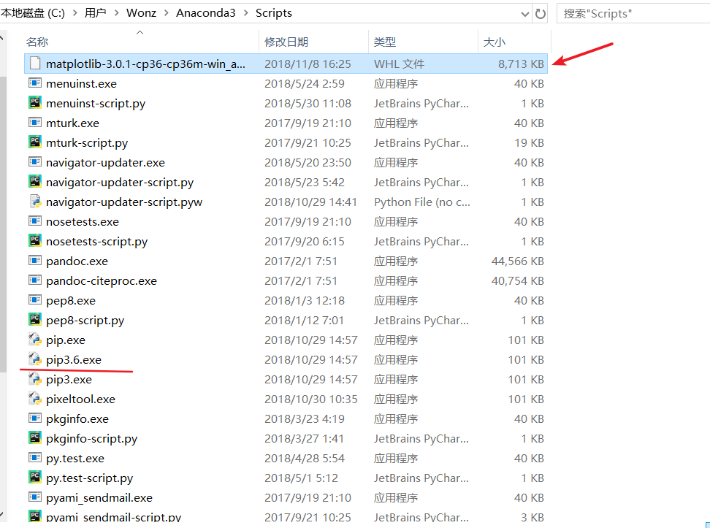Click the PyCharm icon for pkginfo-script.py
The width and height of the screenshot is (710, 528).
35,438
